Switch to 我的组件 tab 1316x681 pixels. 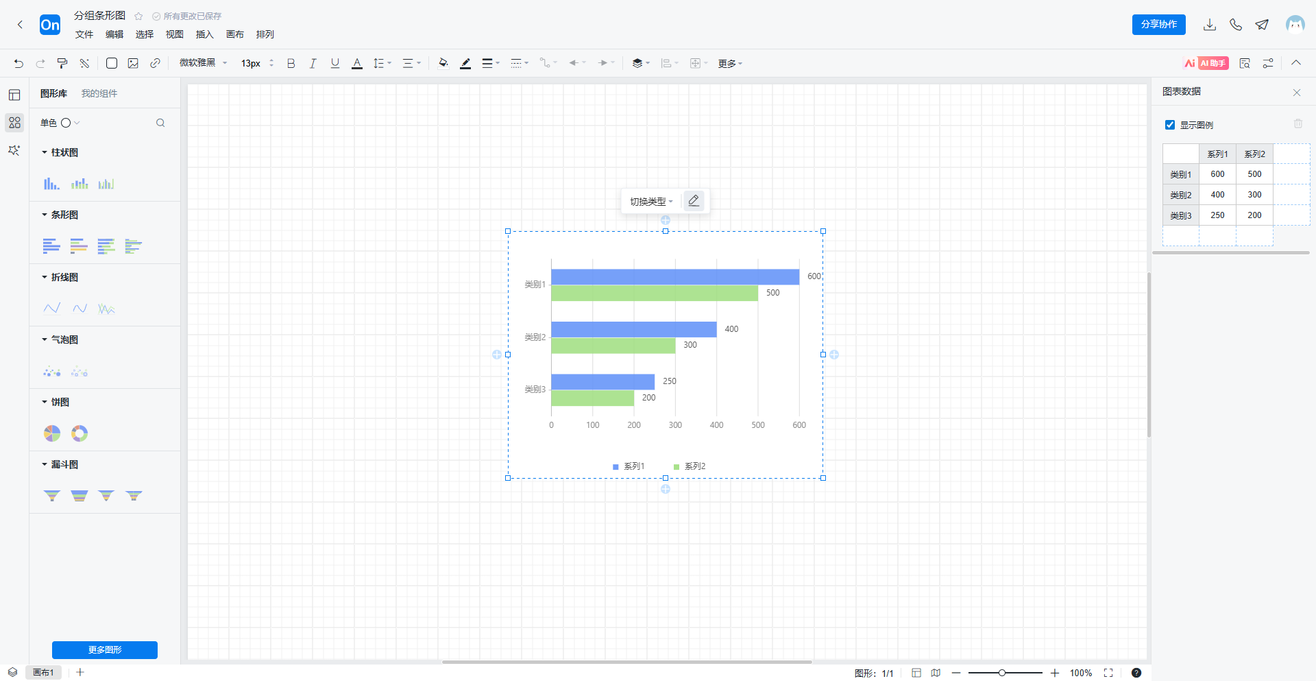coord(99,93)
